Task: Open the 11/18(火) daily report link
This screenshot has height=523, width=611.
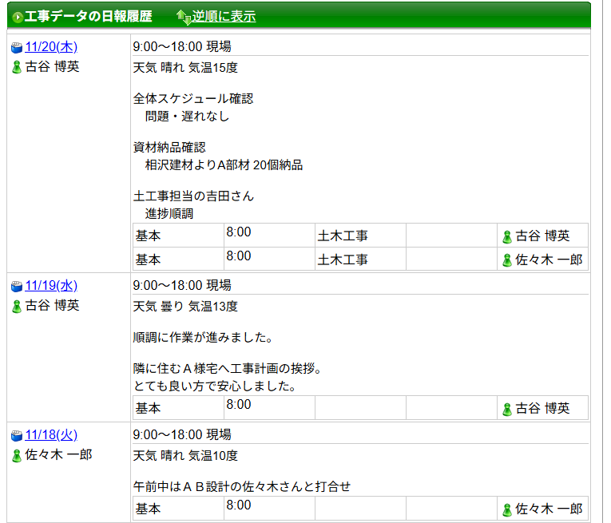Action: [x=51, y=435]
